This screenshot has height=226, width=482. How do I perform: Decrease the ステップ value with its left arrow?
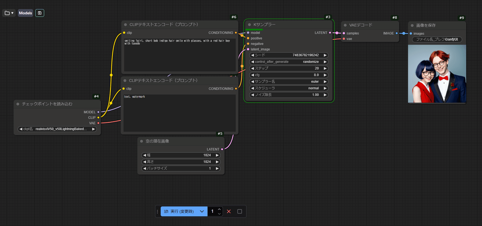(253, 68)
